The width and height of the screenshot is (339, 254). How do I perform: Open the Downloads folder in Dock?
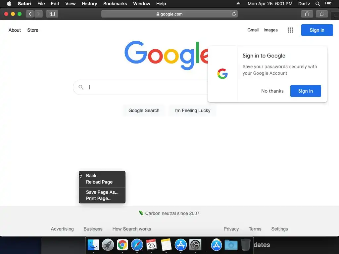point(231,245)
